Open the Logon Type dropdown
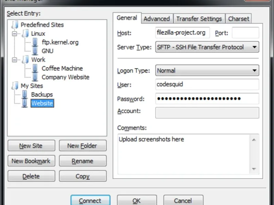This screenshot has height=205, width=274. 207,70
